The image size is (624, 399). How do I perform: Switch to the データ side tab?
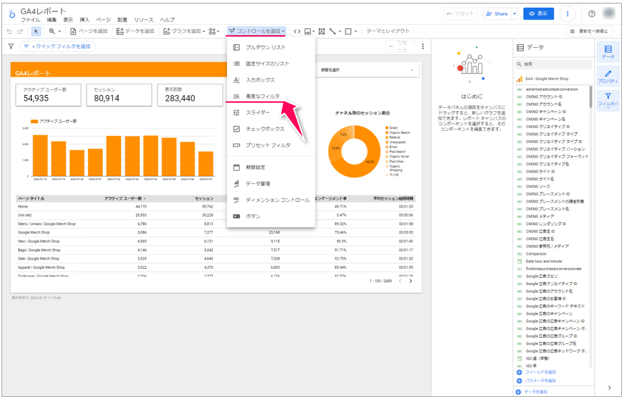tap(608, 52)
